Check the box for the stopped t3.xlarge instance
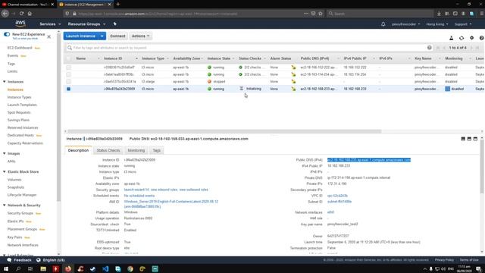This screenshot has height=273, width=485. coord(68,81)
